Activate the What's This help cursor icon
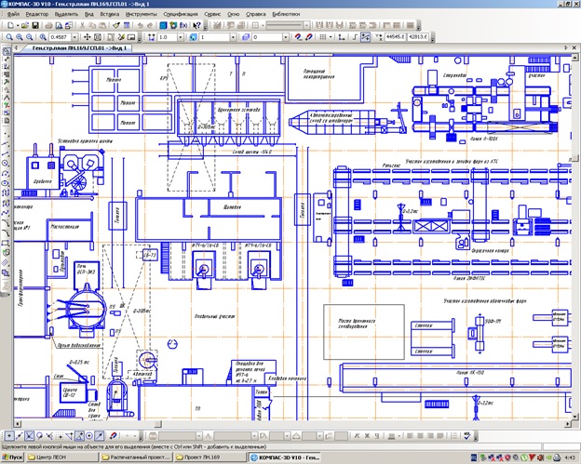Screen dimensions: 581x464 click(196, 25)
